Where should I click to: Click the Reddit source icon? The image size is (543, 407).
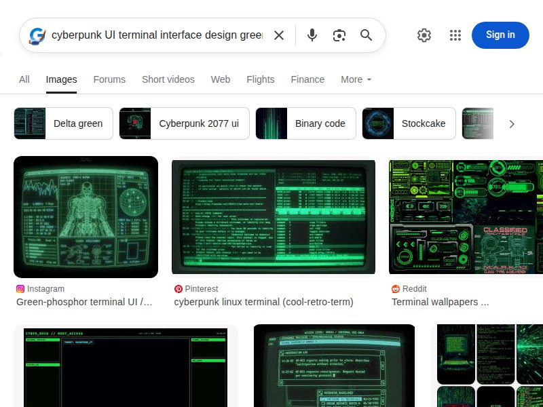click(395, 288)
